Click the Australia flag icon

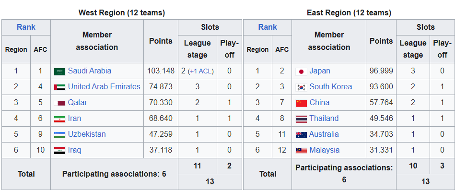click(x=301, y=134)
